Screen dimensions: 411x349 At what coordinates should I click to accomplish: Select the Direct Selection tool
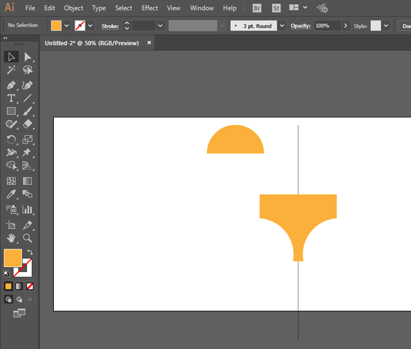(28, 57)
